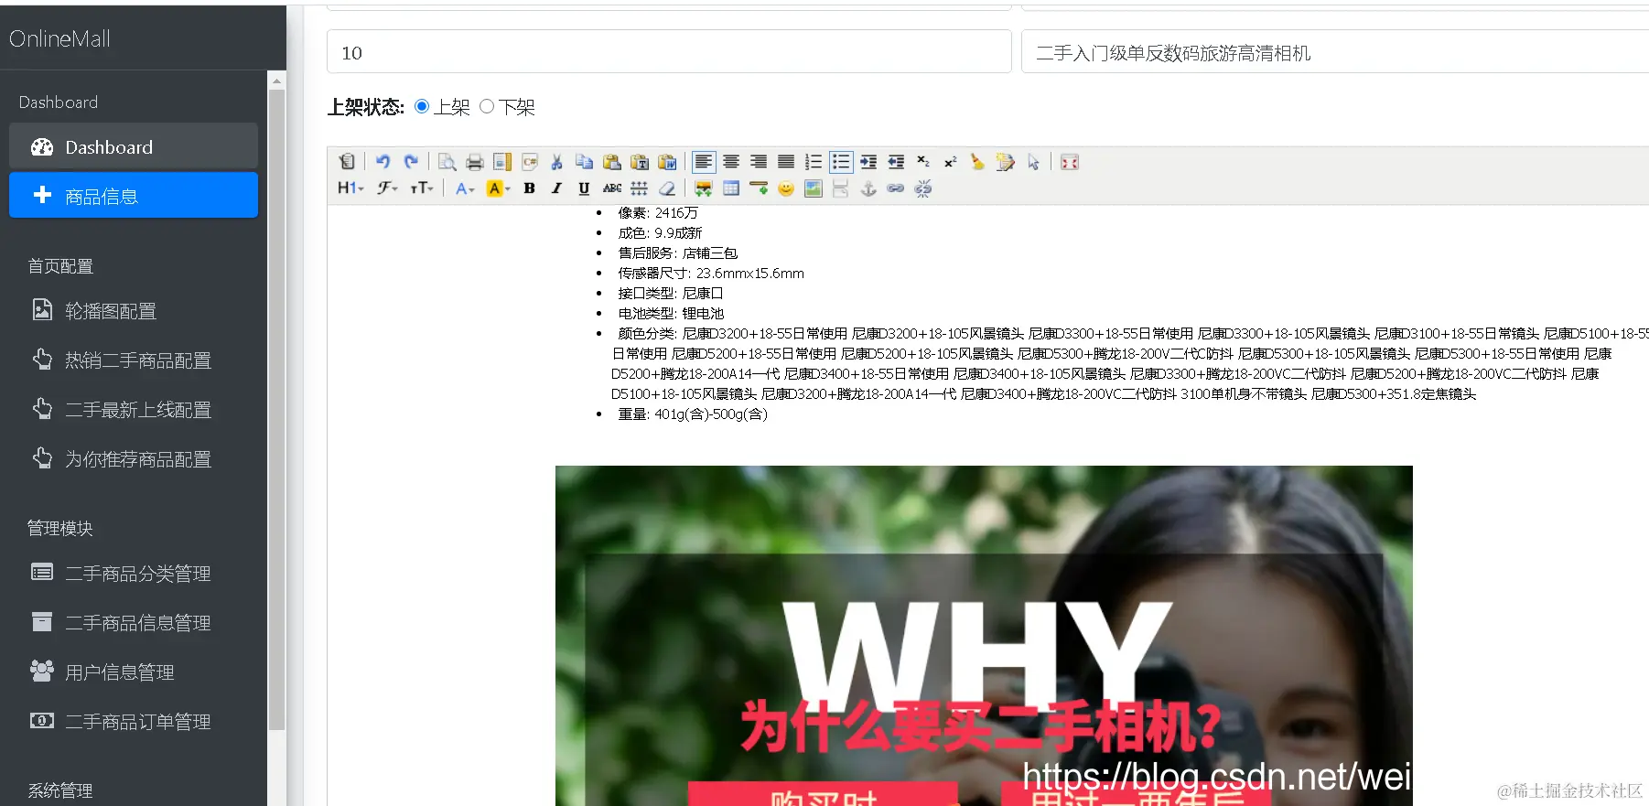The image size is (1649, 806).
Task: Insert an anchor
Action: pos(868,188)
